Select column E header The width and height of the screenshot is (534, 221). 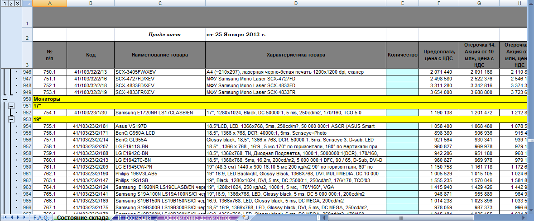(402, 3)
